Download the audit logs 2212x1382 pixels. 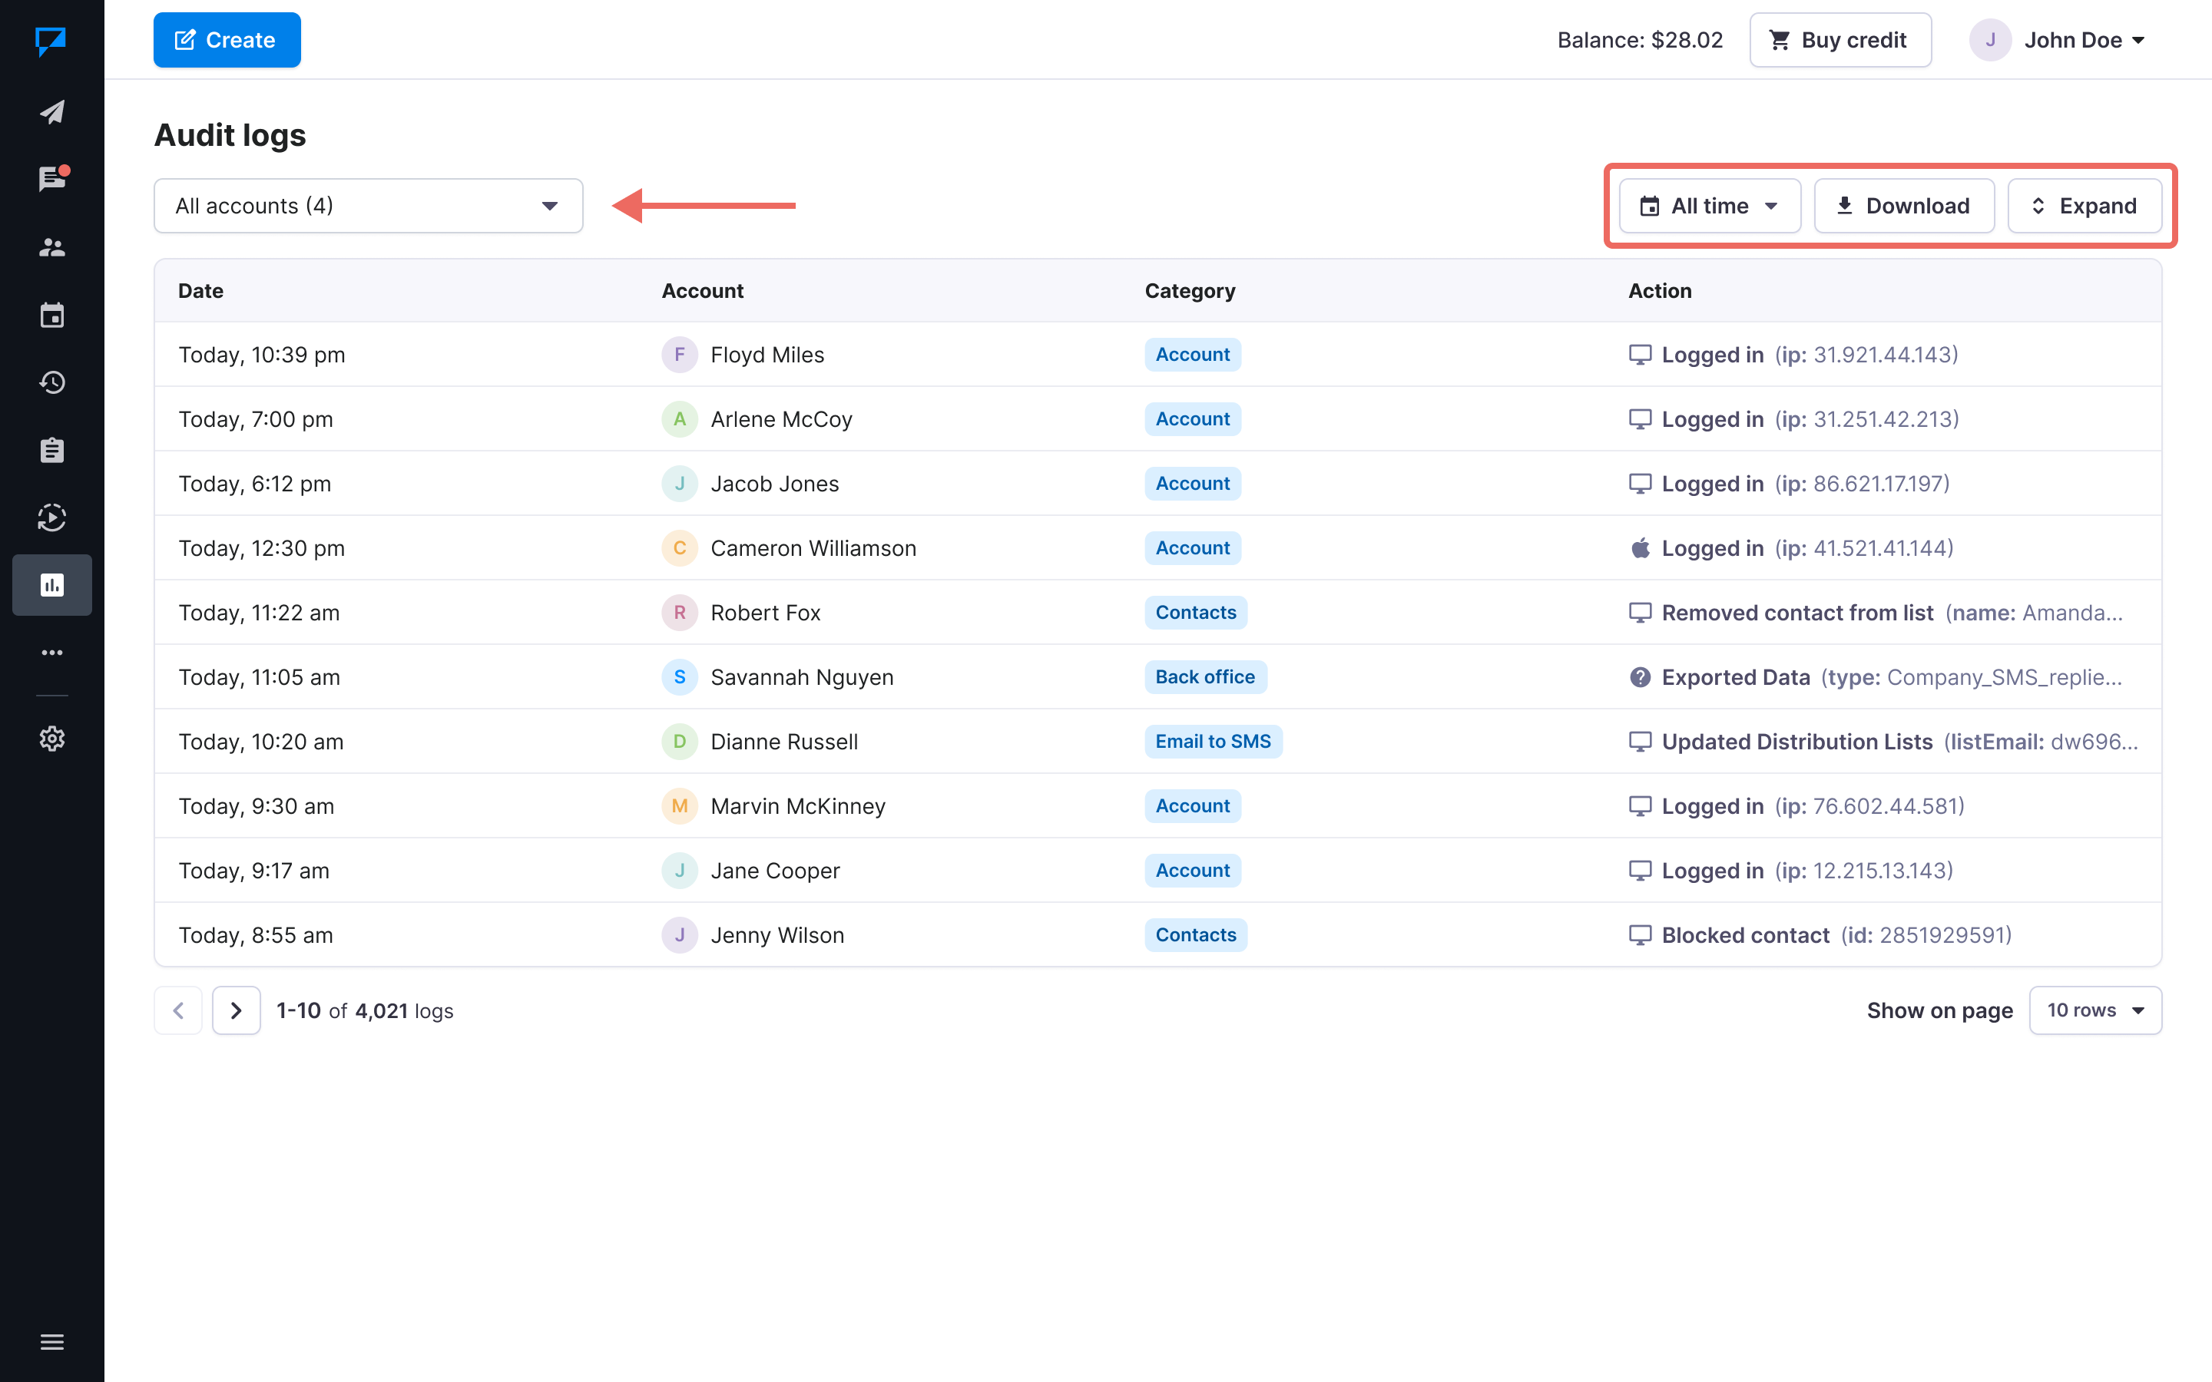pyautogui.click(x=1903, y=206)
